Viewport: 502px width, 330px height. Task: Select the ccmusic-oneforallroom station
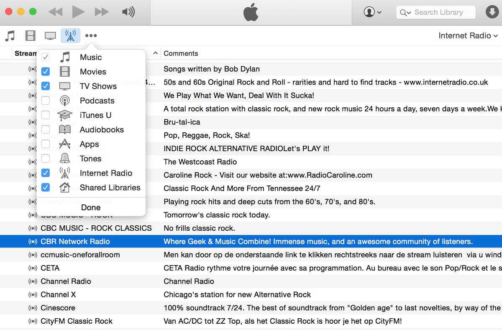(80, 255)
